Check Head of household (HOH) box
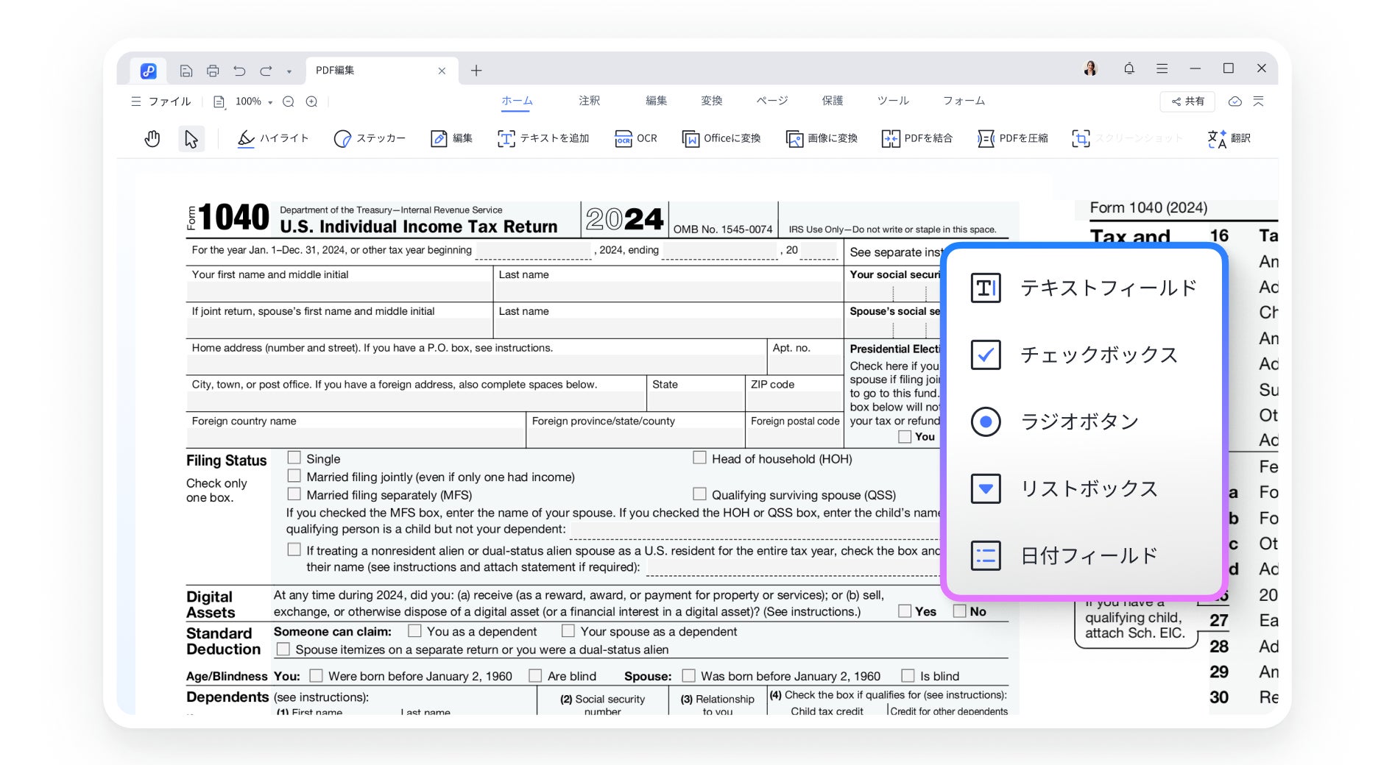 [x=699, y=458]
